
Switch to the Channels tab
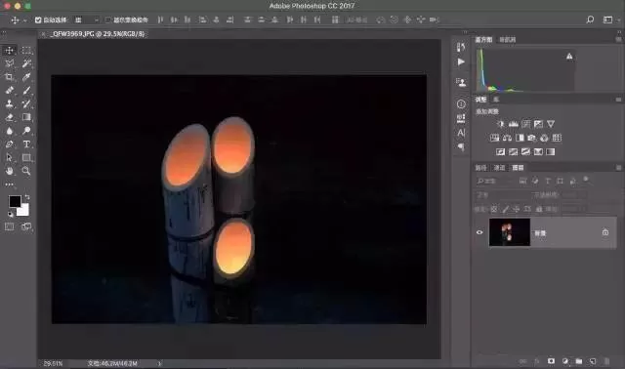[499, 168]
